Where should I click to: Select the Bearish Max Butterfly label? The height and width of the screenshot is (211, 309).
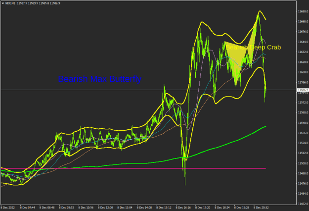pyautogui.click(x=100, y=79)
